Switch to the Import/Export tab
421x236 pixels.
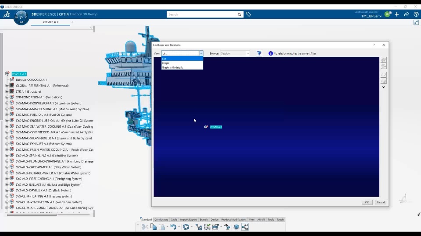188,219
